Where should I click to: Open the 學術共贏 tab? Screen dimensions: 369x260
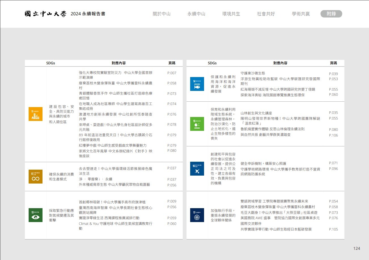point(300,14)
